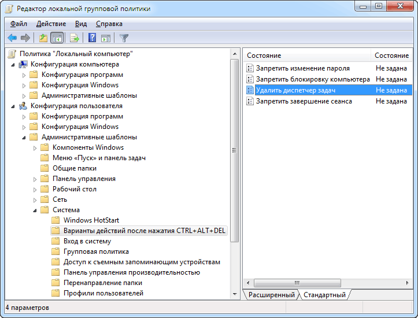Toggle the action pane toolbar icon
The image size is (418, 318).
tap(106, 38)
